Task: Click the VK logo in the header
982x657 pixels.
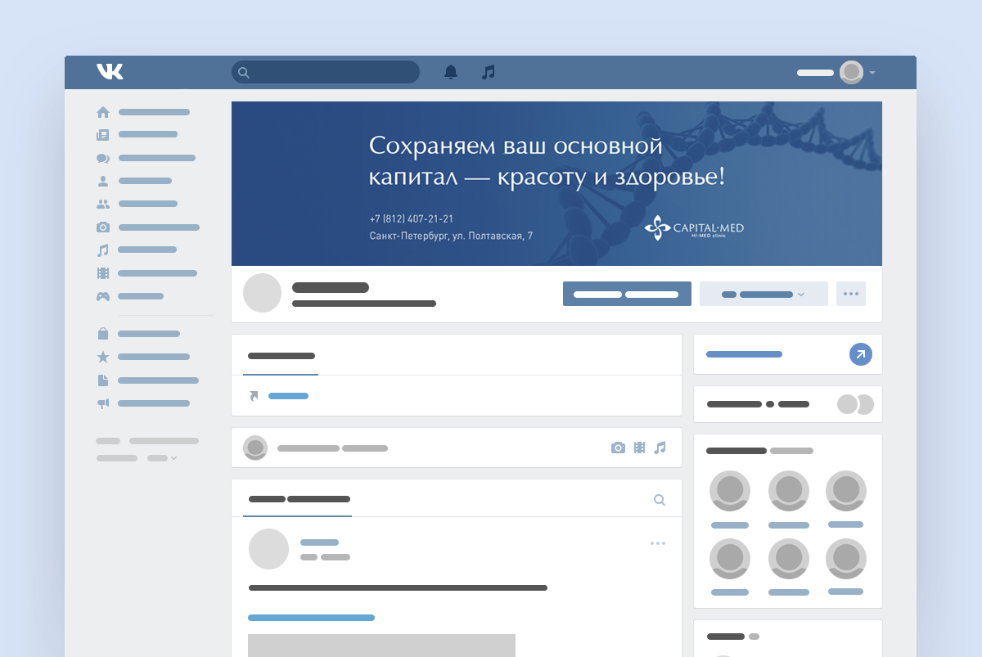Action: click(110, 72)
